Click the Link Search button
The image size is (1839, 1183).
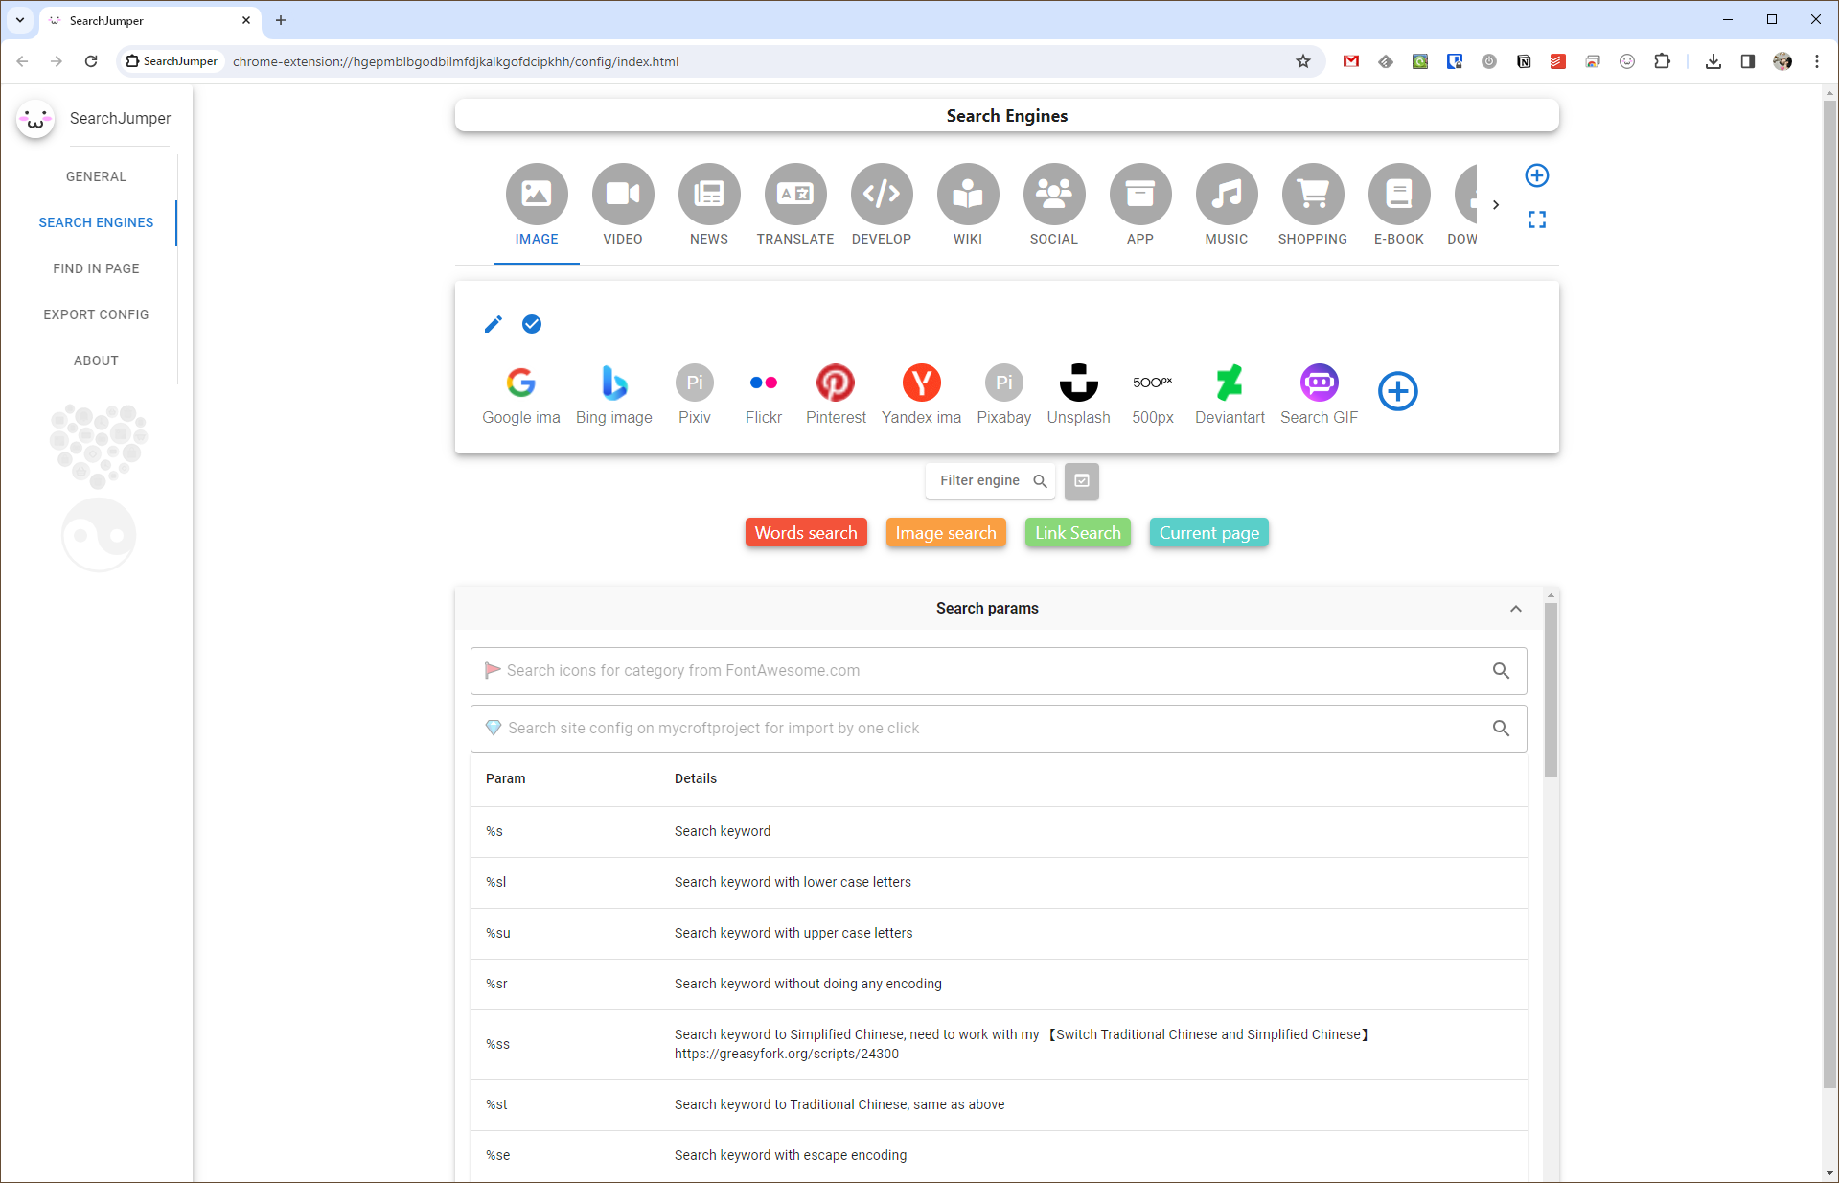[x=1078, y=533]
